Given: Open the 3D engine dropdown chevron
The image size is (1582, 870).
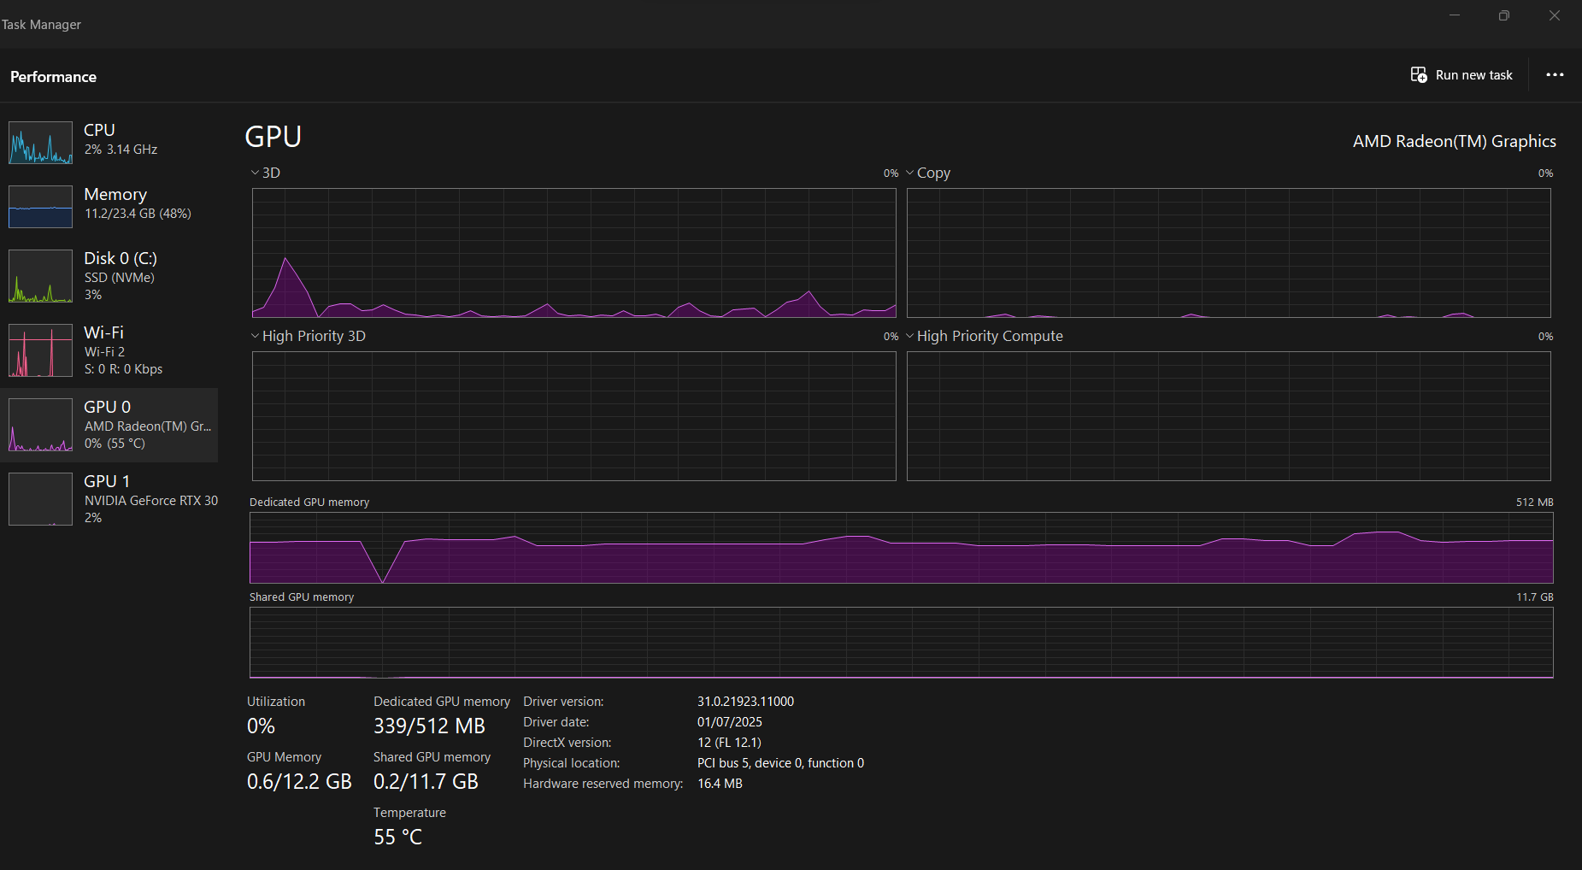Looking at the screenshot, I should tap(255, 173).
